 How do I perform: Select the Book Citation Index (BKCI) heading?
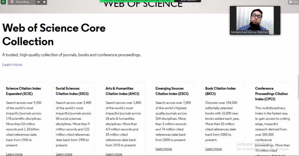click(x=221, y=91)
